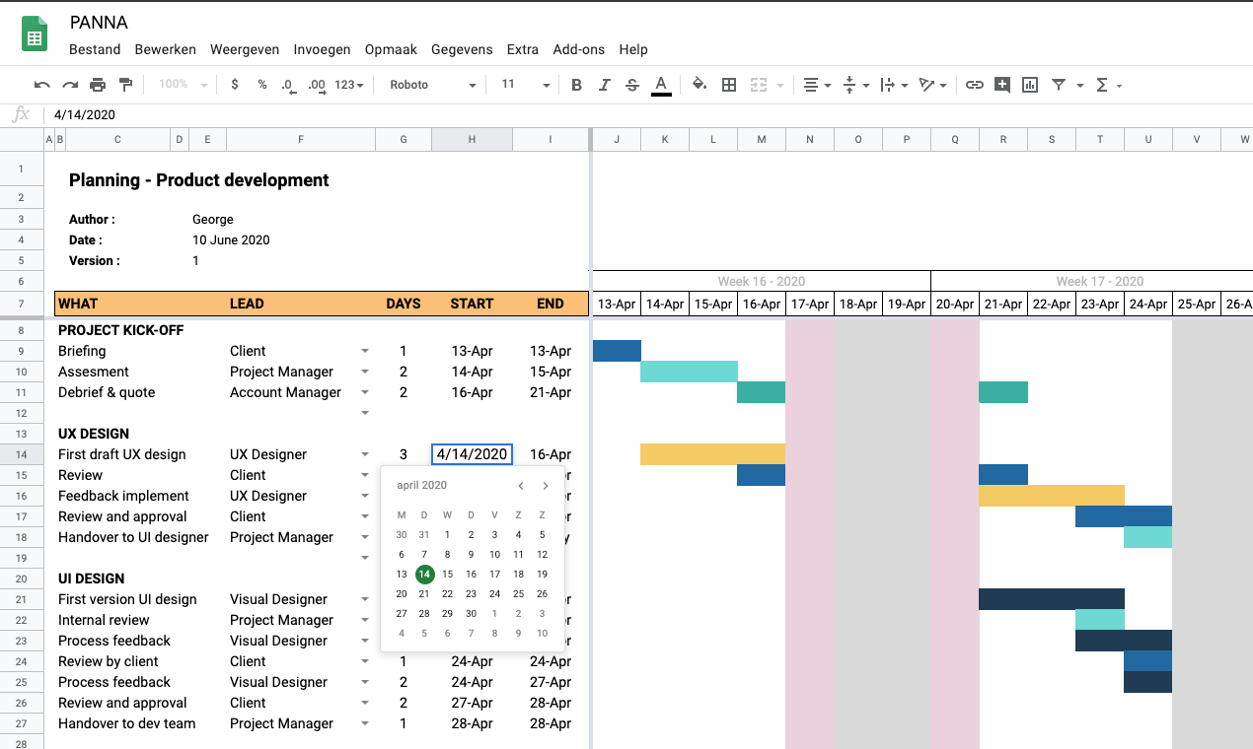
Task: Insert a link with chain icon
Action: click(x=975, y=85)
